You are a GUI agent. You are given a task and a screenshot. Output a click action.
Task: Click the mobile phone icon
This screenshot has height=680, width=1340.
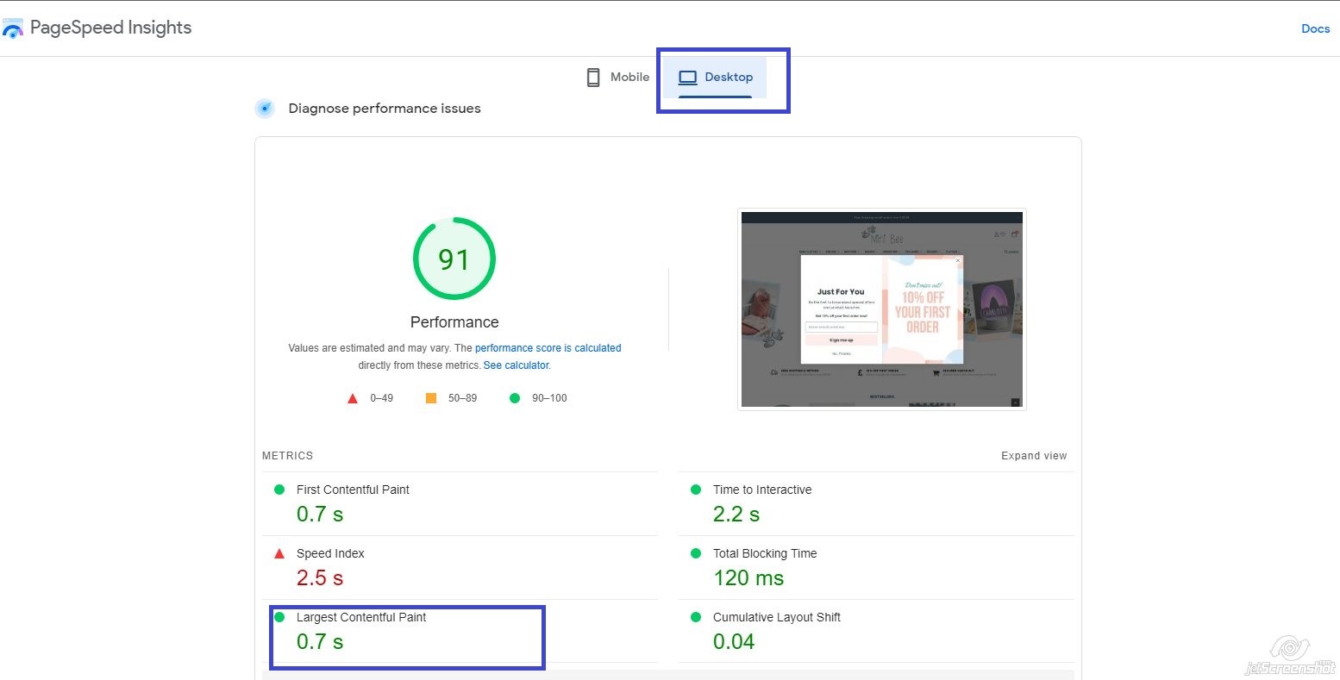pyautogui.click(x=593, y=78)
